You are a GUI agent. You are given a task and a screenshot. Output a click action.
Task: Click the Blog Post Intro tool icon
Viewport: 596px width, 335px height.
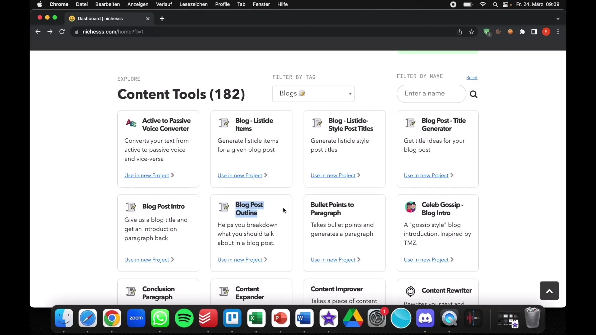pos(131,207)
